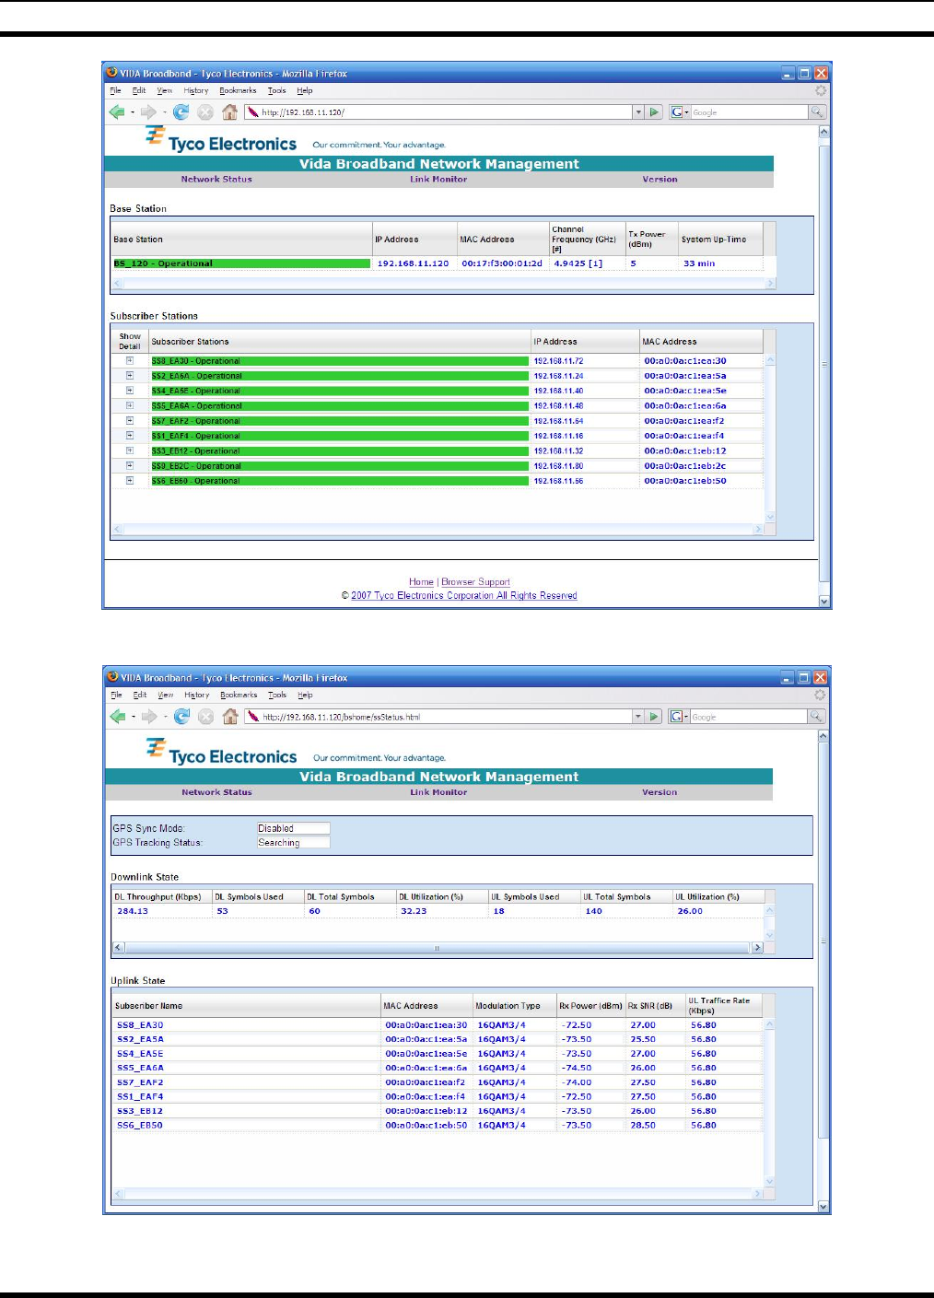Expand detail for SS2_EA5A subscriber station
This screenshot has height=1298, width=934.
click(x=130, y=375)
